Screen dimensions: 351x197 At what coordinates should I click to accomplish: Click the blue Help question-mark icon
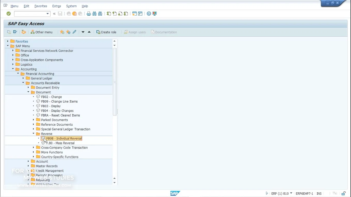point(149,14)
